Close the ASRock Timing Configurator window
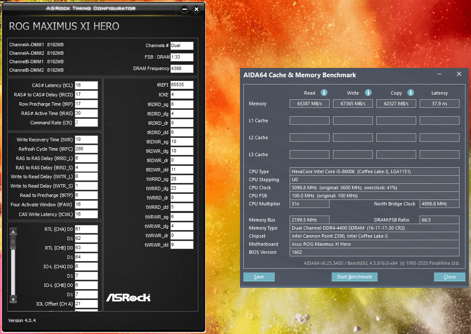 pos(197,9)
